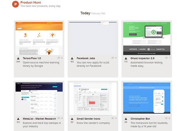Click the Product Hunt logo icon
This screenshot has height=131, width=185.
(16, 4)
